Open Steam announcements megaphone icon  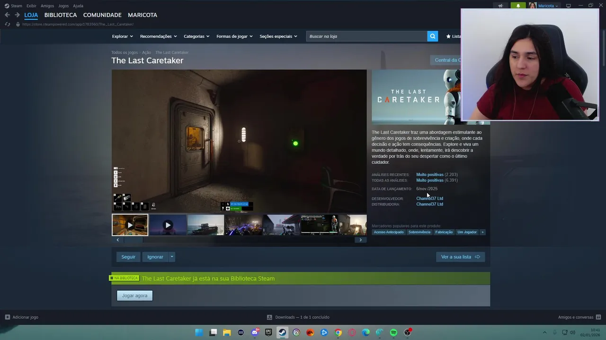tap(501, 6)
